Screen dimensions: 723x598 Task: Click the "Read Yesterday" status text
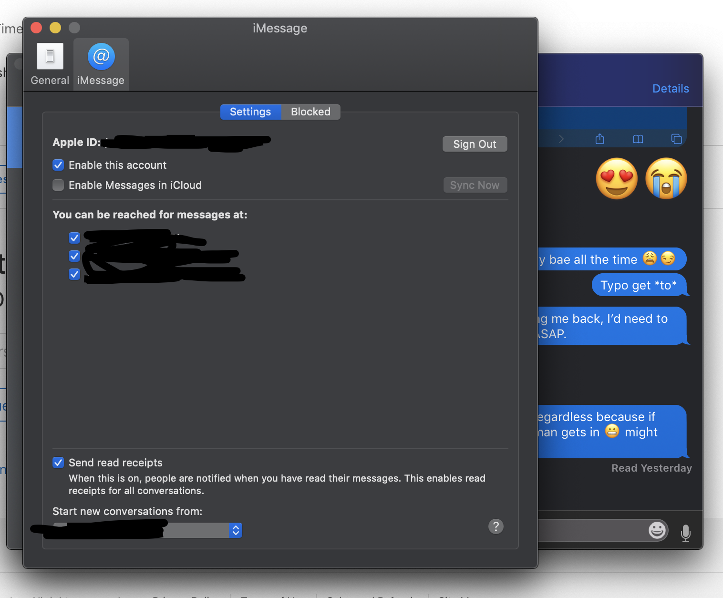[x=651, y=468]
